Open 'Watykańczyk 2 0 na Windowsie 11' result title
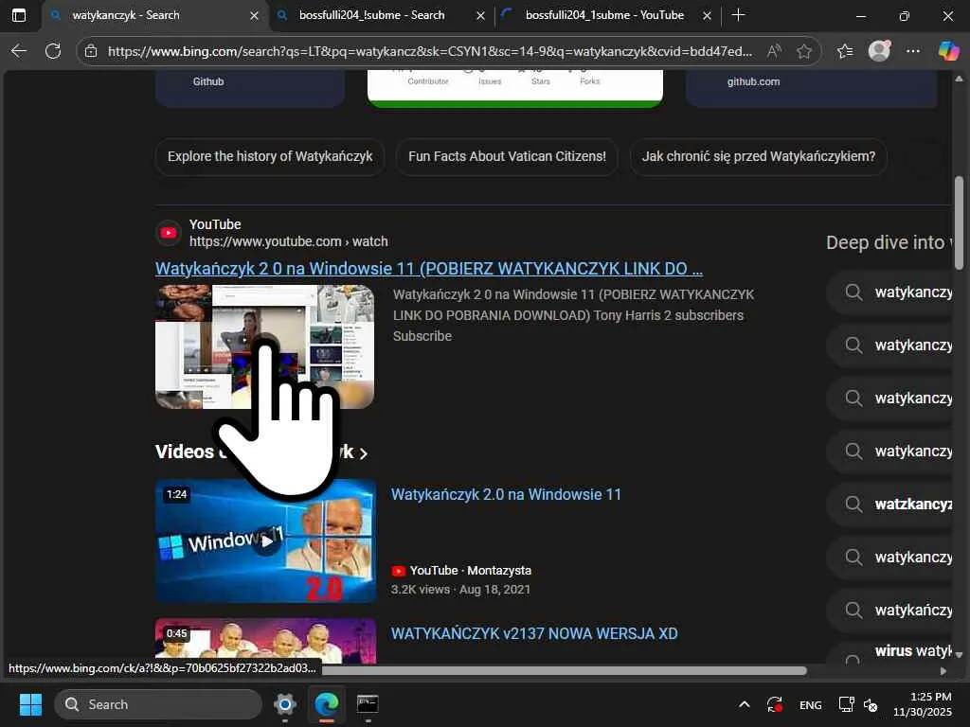 (x=429, y=269)
